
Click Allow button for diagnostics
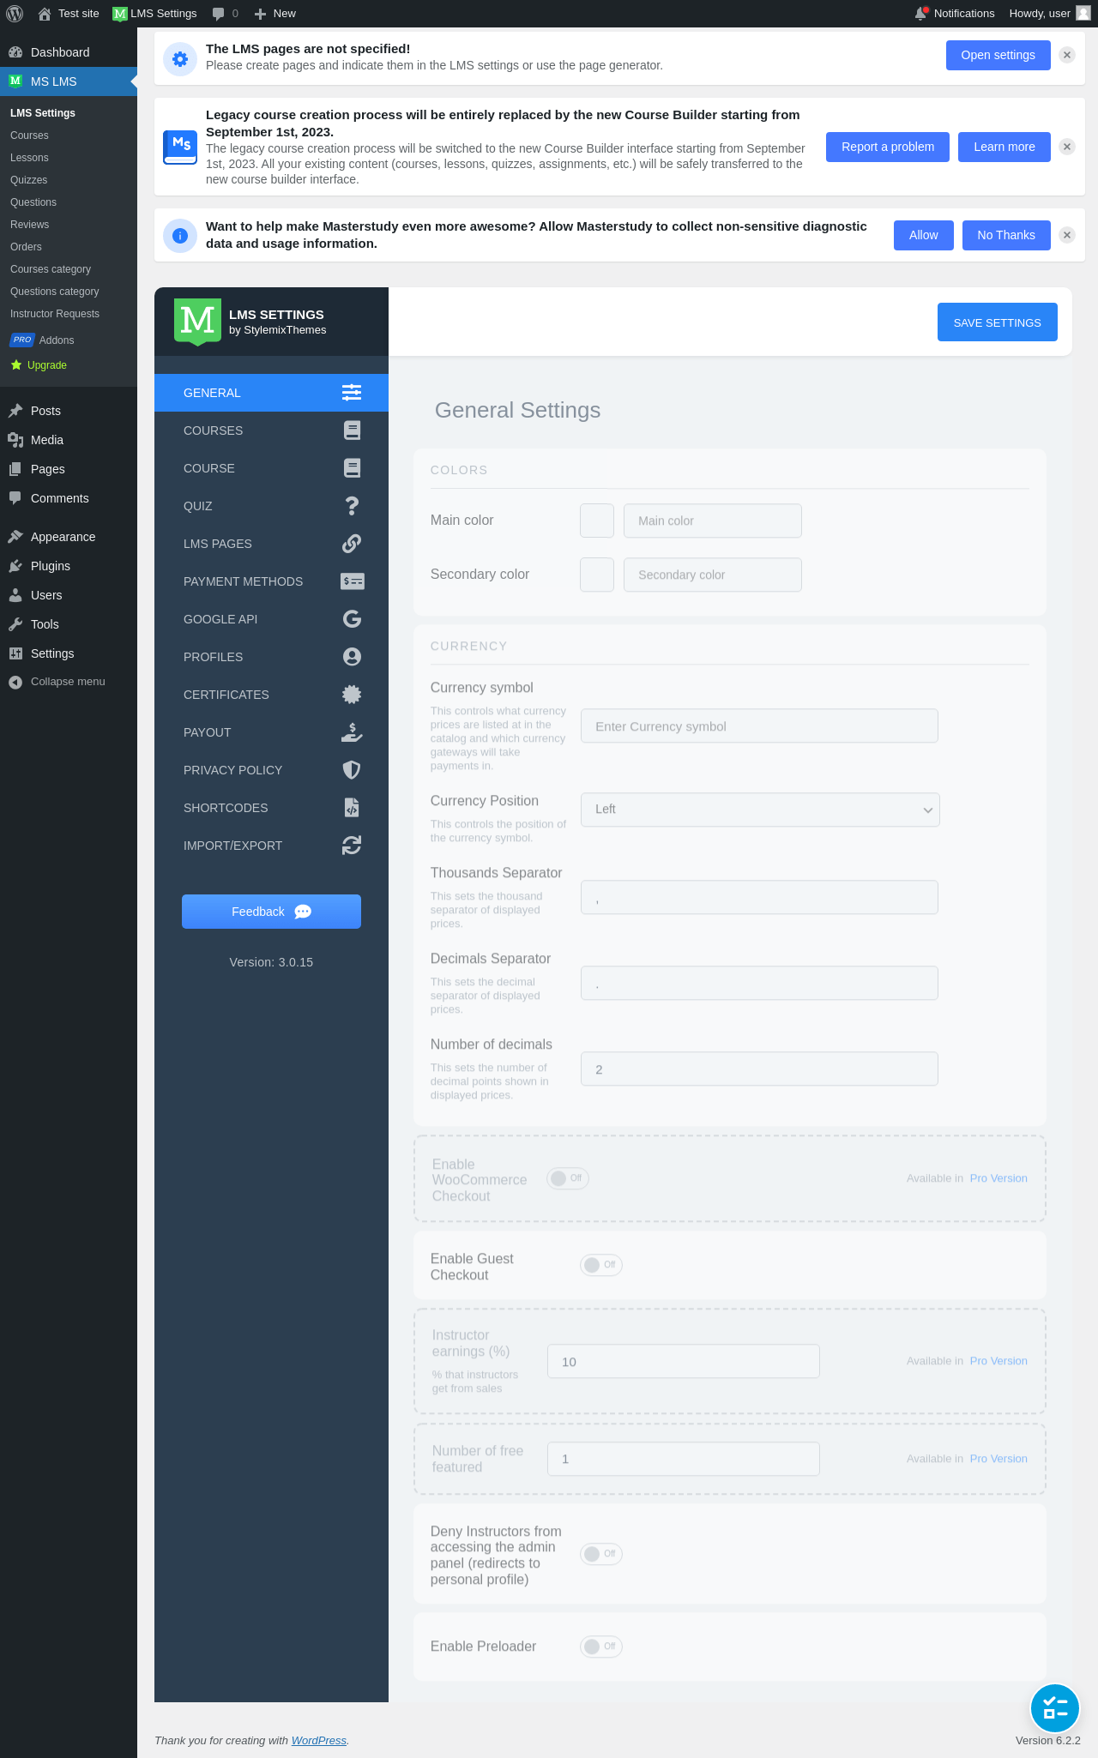[924, 235]
